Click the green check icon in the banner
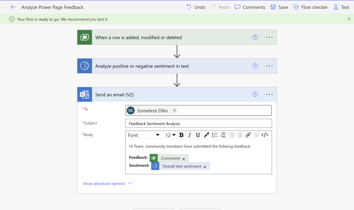 point(12,19)
